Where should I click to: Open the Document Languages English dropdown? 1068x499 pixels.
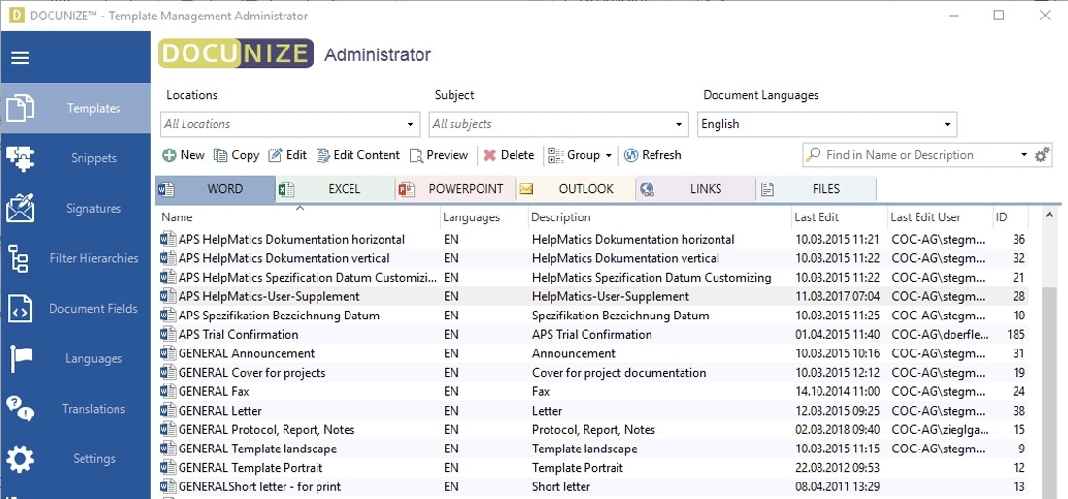pos(947,125)
